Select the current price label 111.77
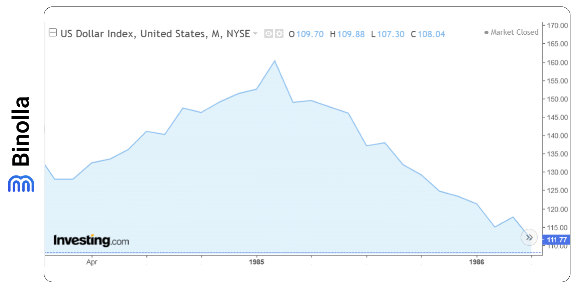The height and width of the screenshot is (289, 578). click(x=557, y=240)
